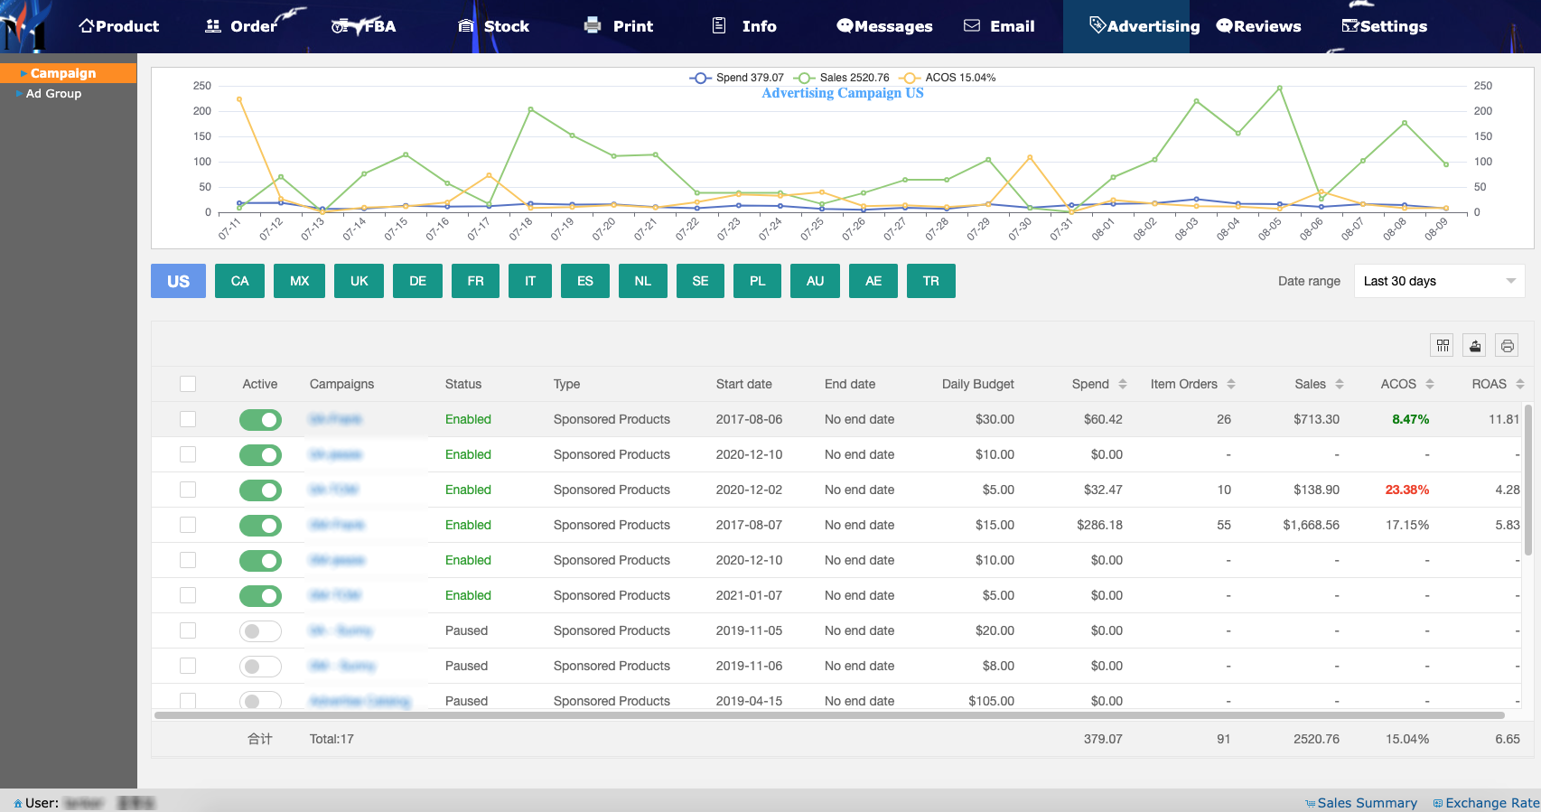This screenshot has height=812, width=1541.
Task: Select the DE marketplace button
Action: pos(417,281)
